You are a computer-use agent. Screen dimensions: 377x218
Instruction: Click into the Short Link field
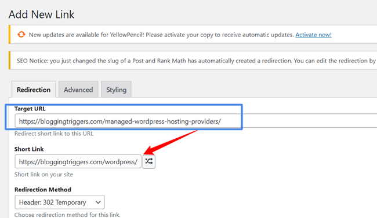tap(78, 162)
